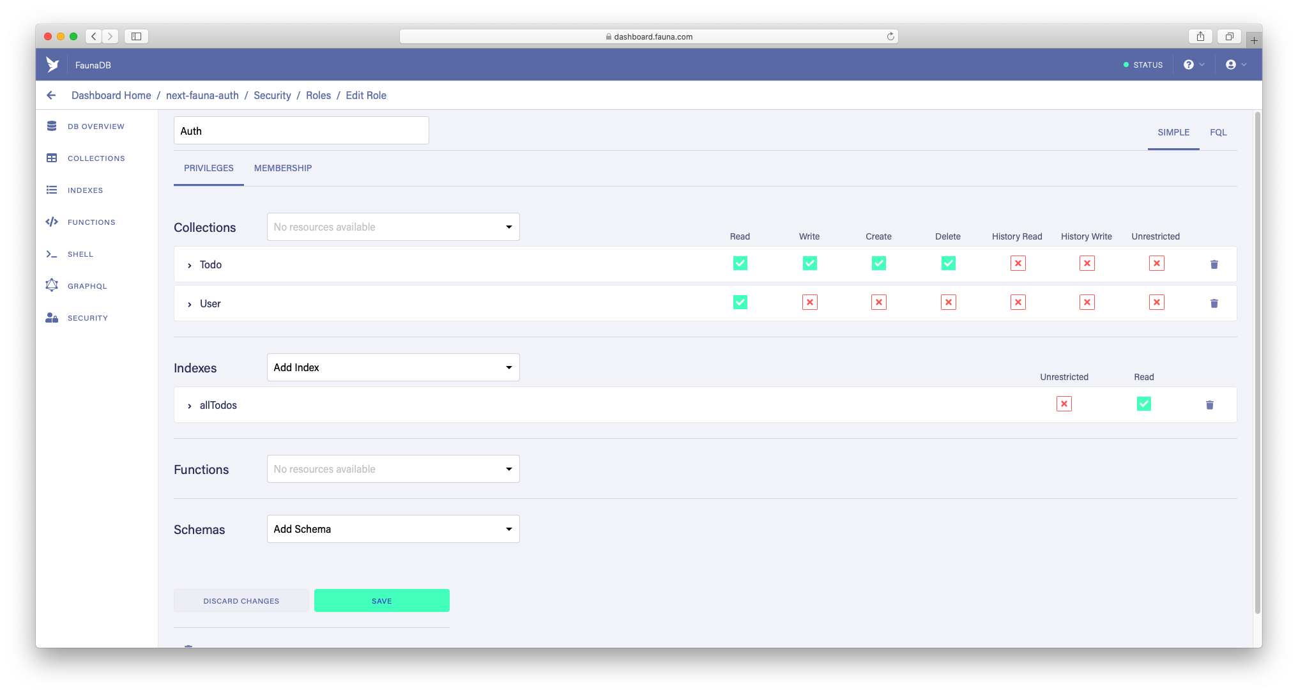Click the page vertical scrollbar
The width and height of the screenshot is (1298, 695).
tap(1258, 362)
